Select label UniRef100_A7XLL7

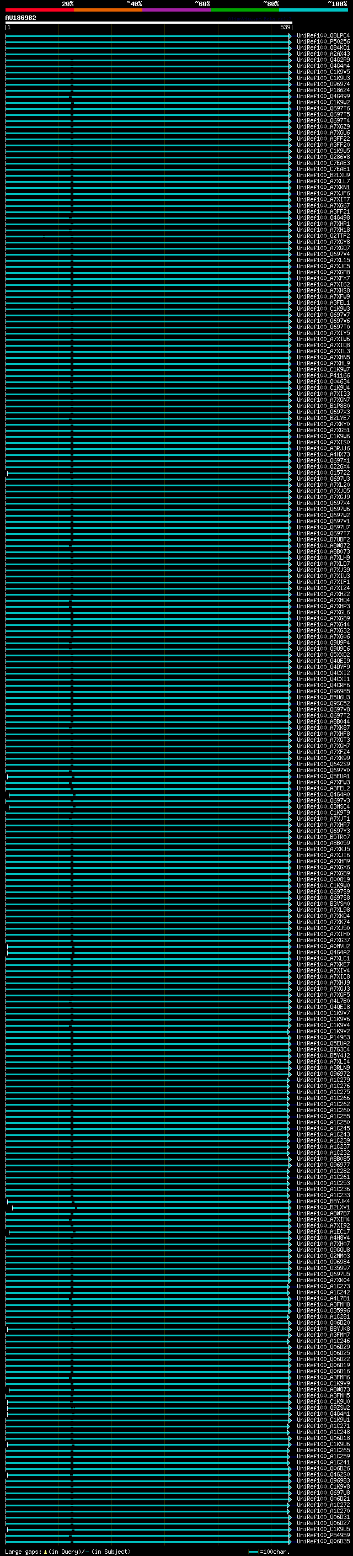click(x=323, y=181)
